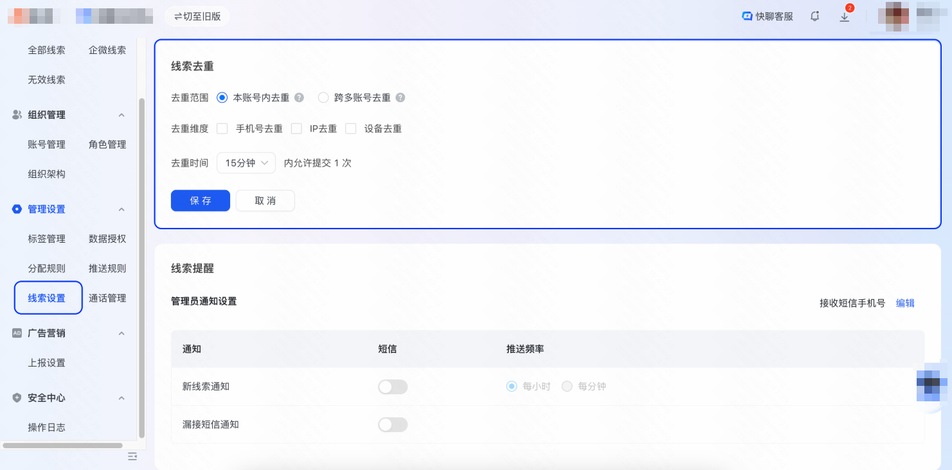The width and height of the screenshot is (952, 470).
Task: Open the notification bell
Action: click(x=814, y=16)
